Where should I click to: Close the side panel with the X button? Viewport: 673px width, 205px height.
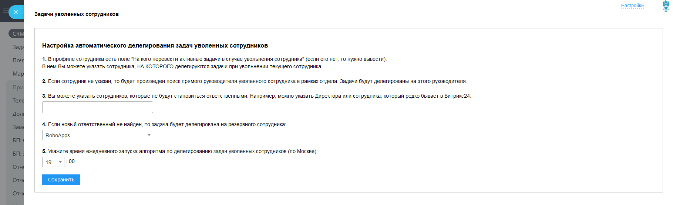[x=16, y=12]
